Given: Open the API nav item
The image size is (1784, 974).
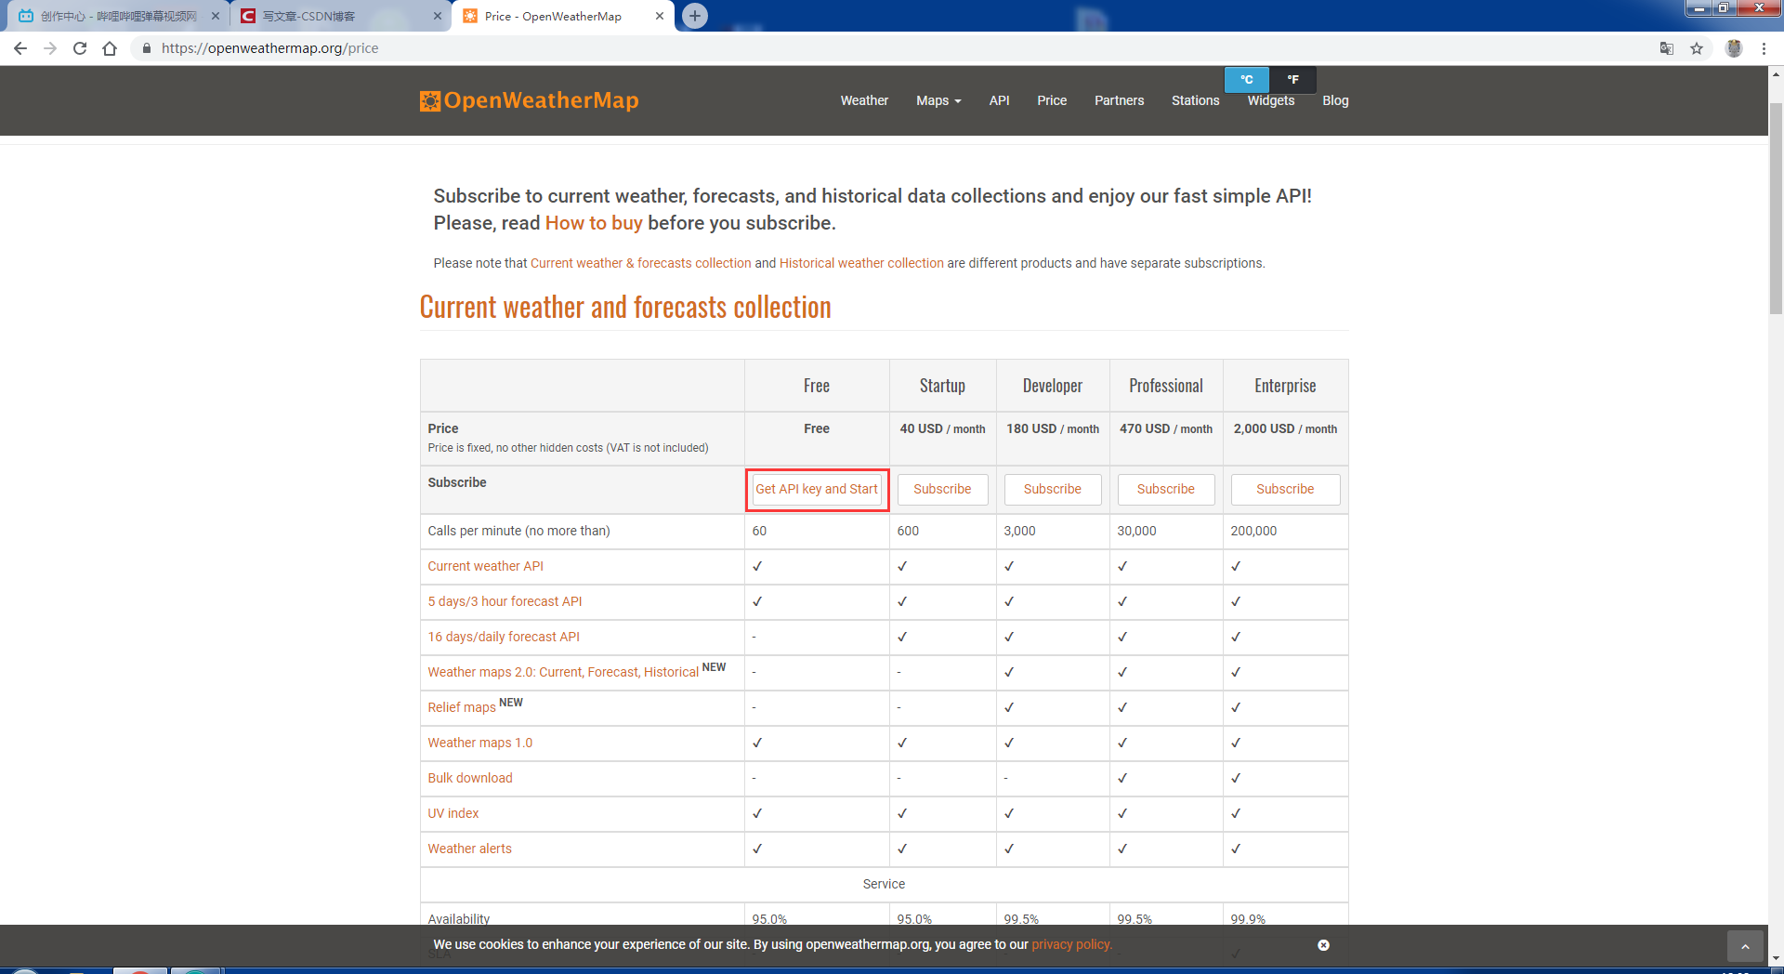Looking at the screenshot, I should [x=999, y=100].
